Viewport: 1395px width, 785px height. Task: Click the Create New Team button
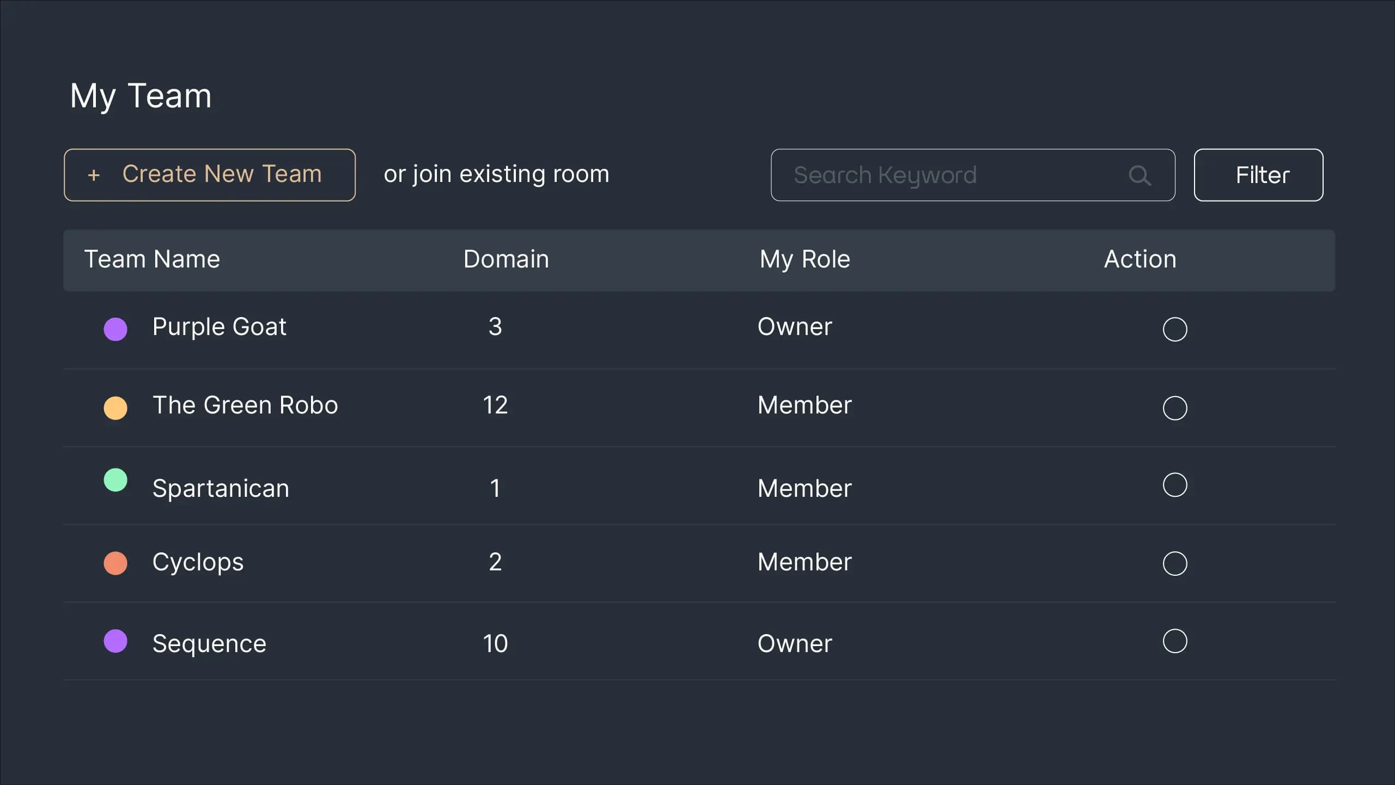tap(210, 175)
